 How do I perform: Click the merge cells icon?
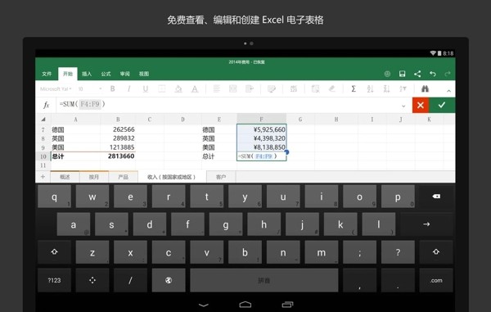(x=233, y=89)
